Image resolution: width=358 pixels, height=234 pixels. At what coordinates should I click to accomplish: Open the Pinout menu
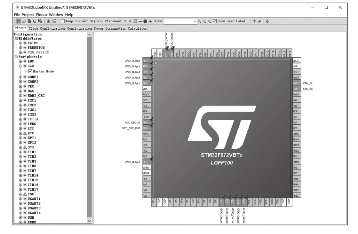[x=42, y=15]
